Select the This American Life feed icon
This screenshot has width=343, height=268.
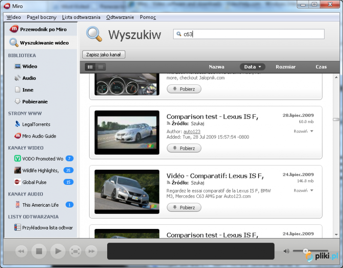pos(18,205)
